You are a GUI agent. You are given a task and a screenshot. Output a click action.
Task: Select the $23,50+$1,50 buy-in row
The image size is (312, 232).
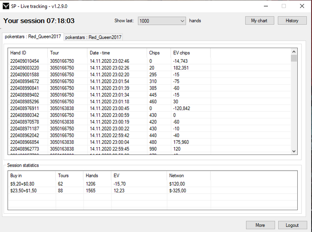(x=152, y=191)
